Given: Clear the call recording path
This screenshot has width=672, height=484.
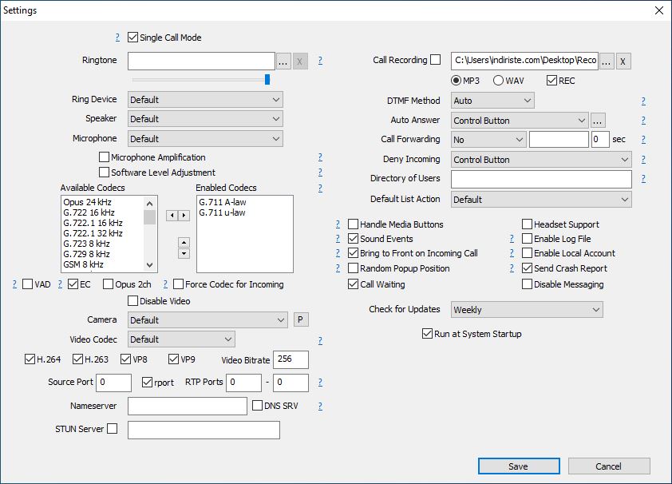Looking at the screenshot, I should pyautogui.click(x=623, y=61).
